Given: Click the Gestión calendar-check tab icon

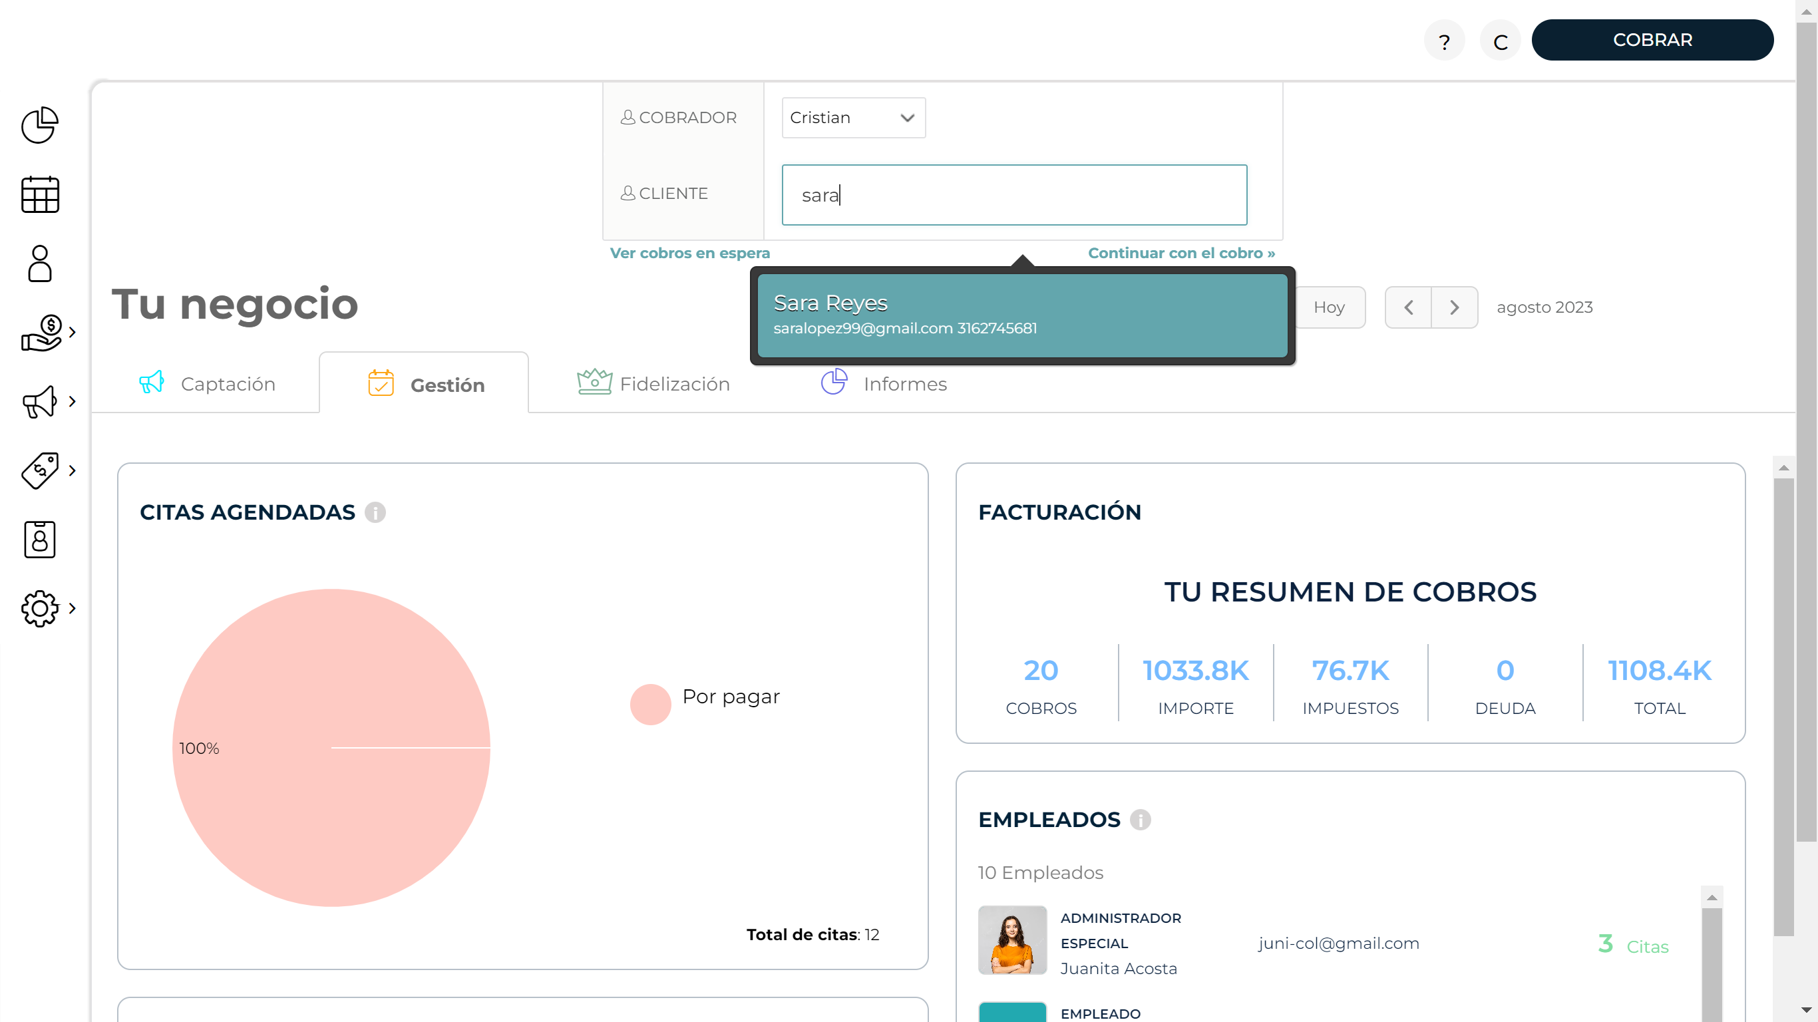Looking at the screenshot, I should [x=381, y=383].
